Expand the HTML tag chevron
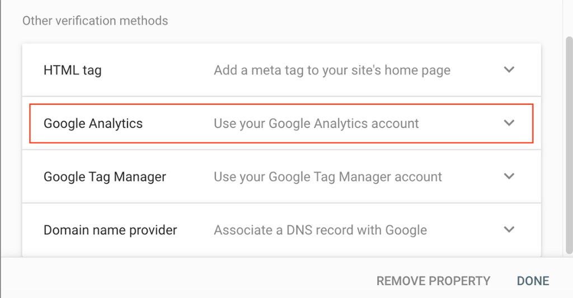 coord(509,70)
